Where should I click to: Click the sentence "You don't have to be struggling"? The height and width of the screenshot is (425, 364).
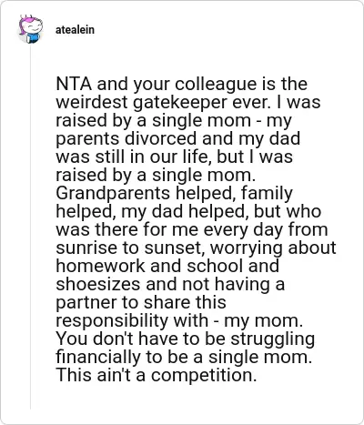coord(186,339)
